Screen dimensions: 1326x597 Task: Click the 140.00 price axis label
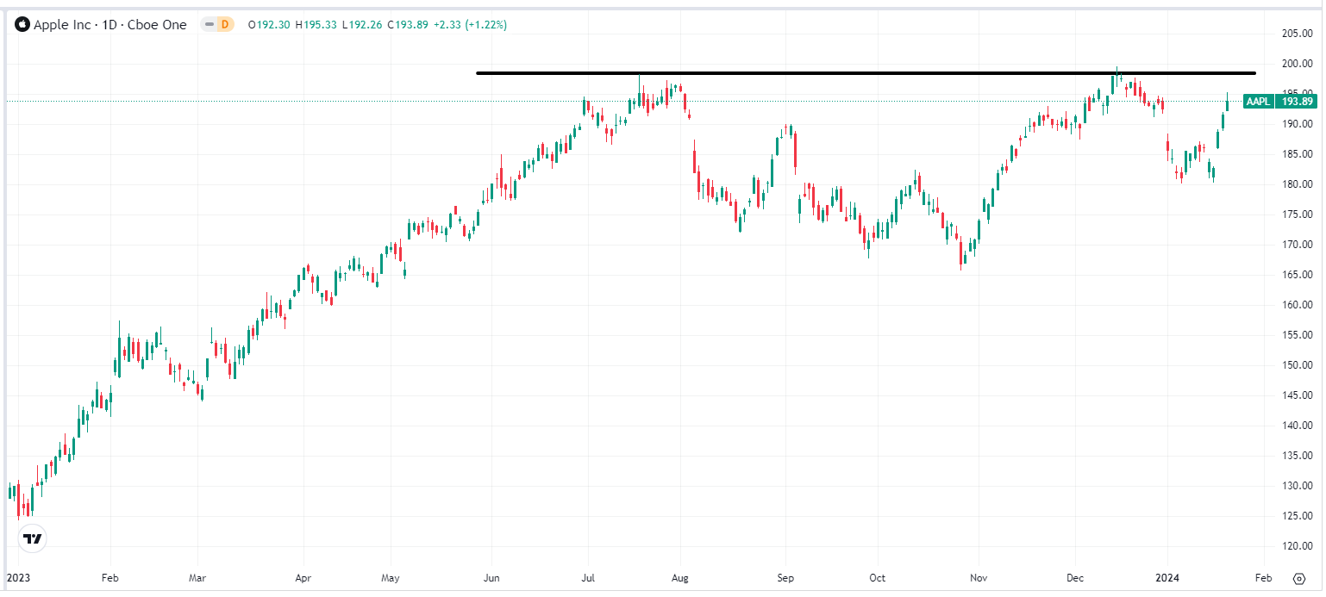tap(1297, 426)
